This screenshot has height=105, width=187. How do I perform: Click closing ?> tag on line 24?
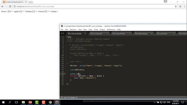tap(67, 84)
